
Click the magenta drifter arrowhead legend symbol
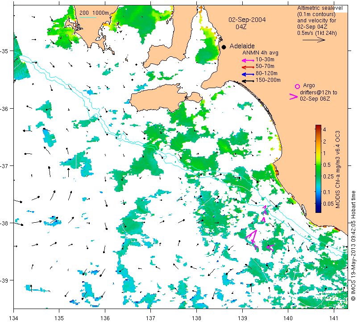click(x=294, y=97)
